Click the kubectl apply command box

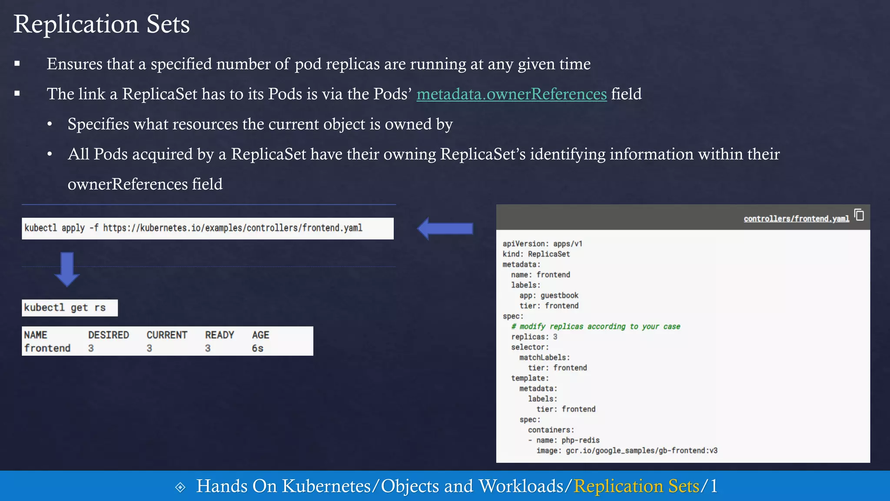pos(208,228)
